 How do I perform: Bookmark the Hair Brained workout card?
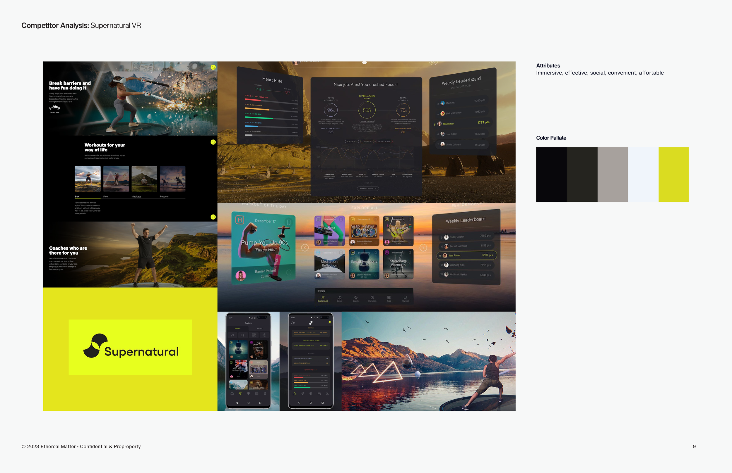(x=410, y=219)
